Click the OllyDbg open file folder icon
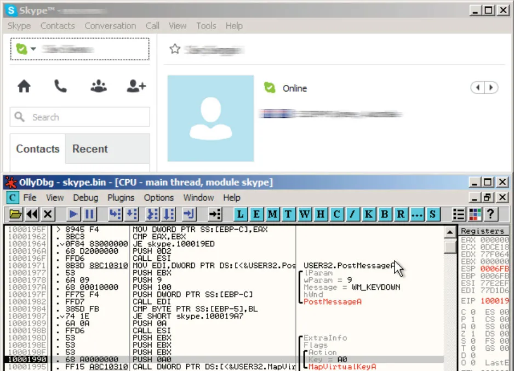The height and width of the screenshot is (371, 514). pyautogui.click(x=15, y=214)
